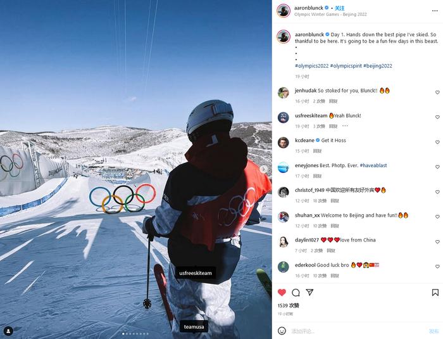Open the #beijing2022 hashtag
The image size is (443, 339).
pyautogui.click(x=377, y=66)
